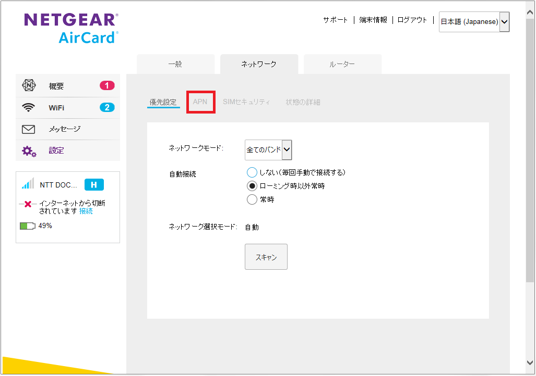536x376 pixels.
Task: Click the スキャン button
Action: pos(266,257)
